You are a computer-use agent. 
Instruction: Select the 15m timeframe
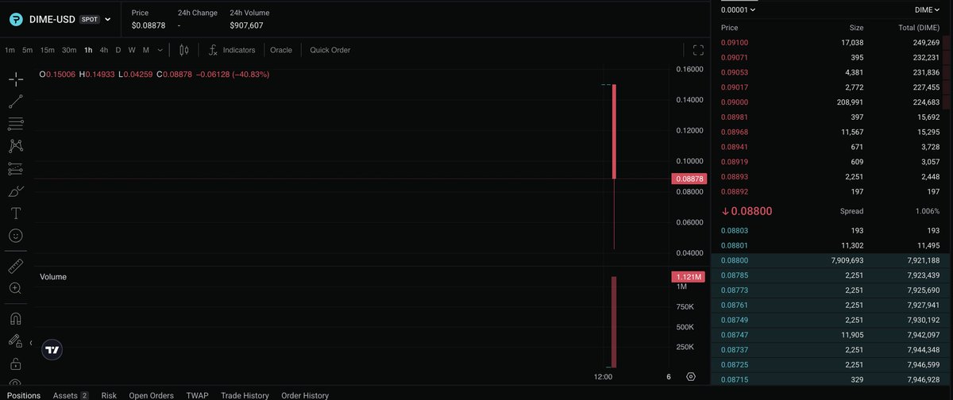pos(48,50)
